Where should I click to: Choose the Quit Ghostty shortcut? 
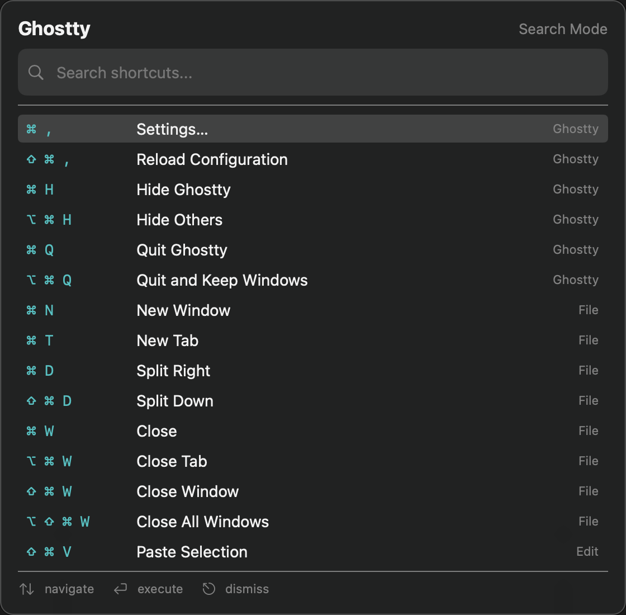tap(312, 249)
